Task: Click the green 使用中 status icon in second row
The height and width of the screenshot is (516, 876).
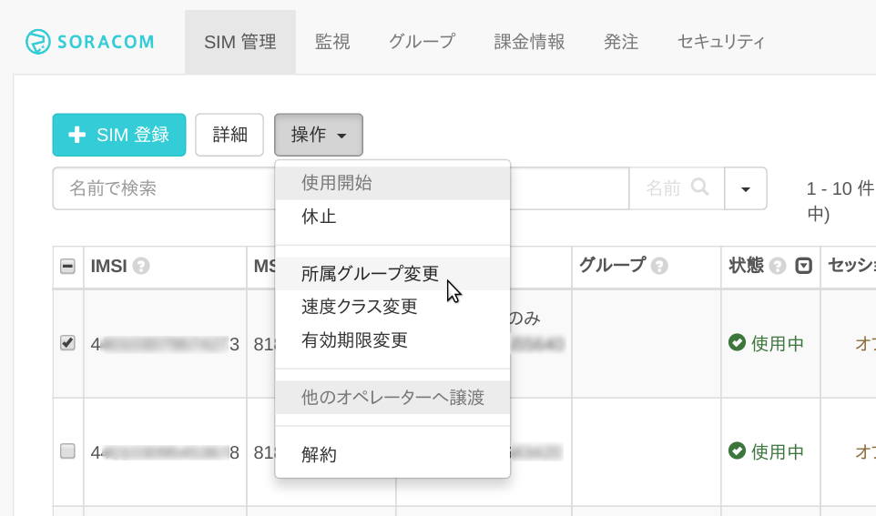Action: [x=737, y=450]
